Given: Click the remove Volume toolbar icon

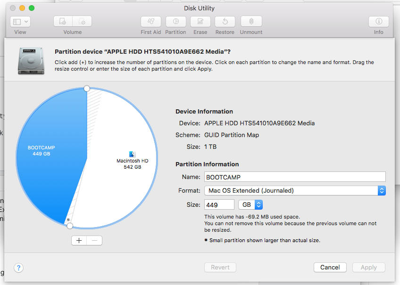Looking at the screenshot, I should tap(82, 21).
